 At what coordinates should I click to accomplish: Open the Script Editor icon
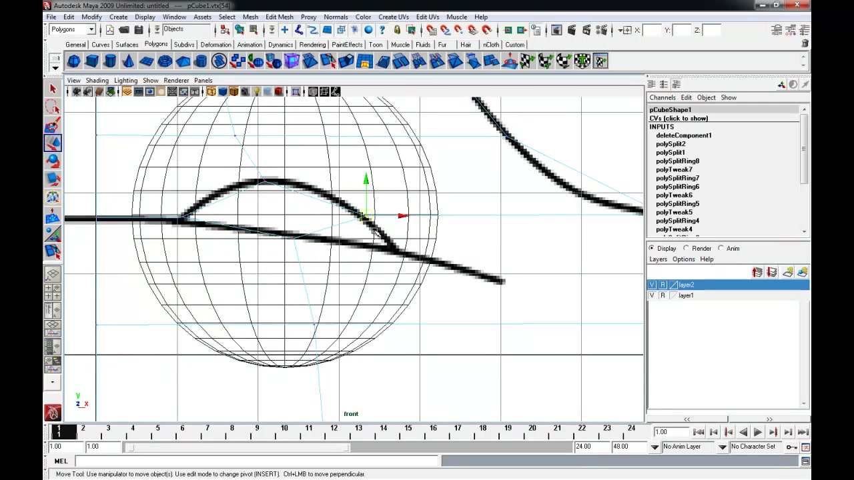[x=805, y=461]
